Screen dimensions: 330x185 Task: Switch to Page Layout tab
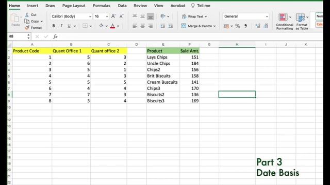click(74, 6)
